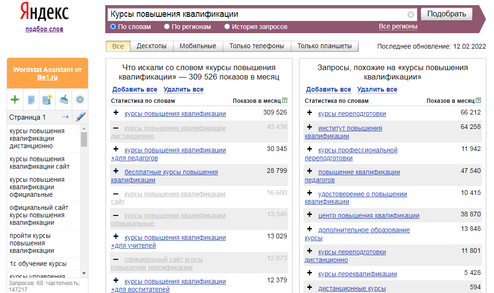The width and height of the screenshot is (494, 293).
Task: Open 'курсы переподготовки' query link
Action: (x=352, y=114)
